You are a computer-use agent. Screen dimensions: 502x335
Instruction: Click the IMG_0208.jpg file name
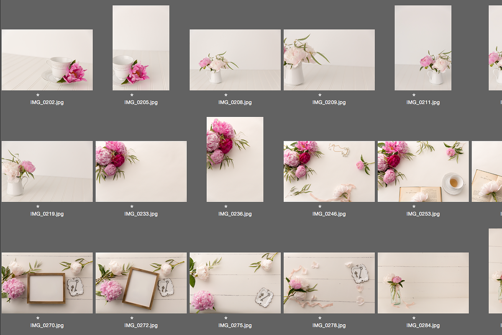click(235, 102)
